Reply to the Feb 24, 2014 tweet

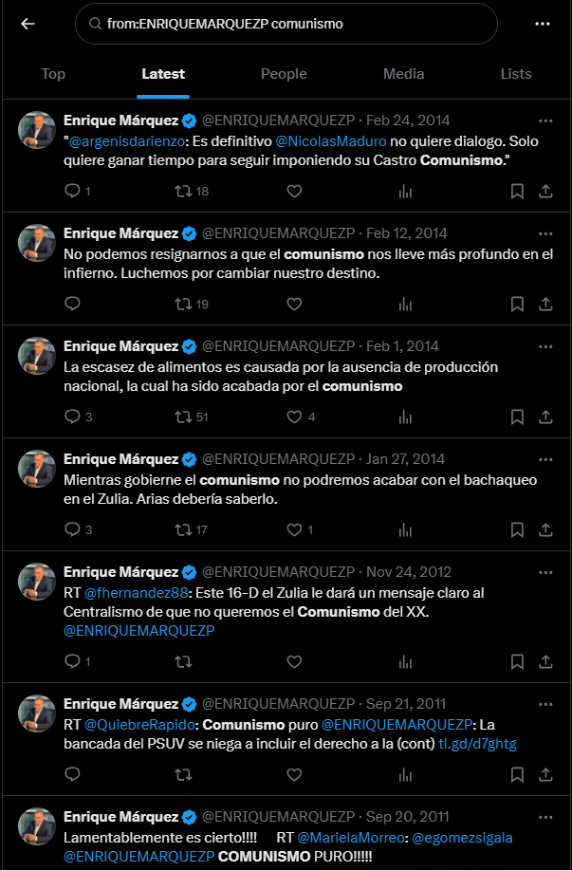point(72,192)
